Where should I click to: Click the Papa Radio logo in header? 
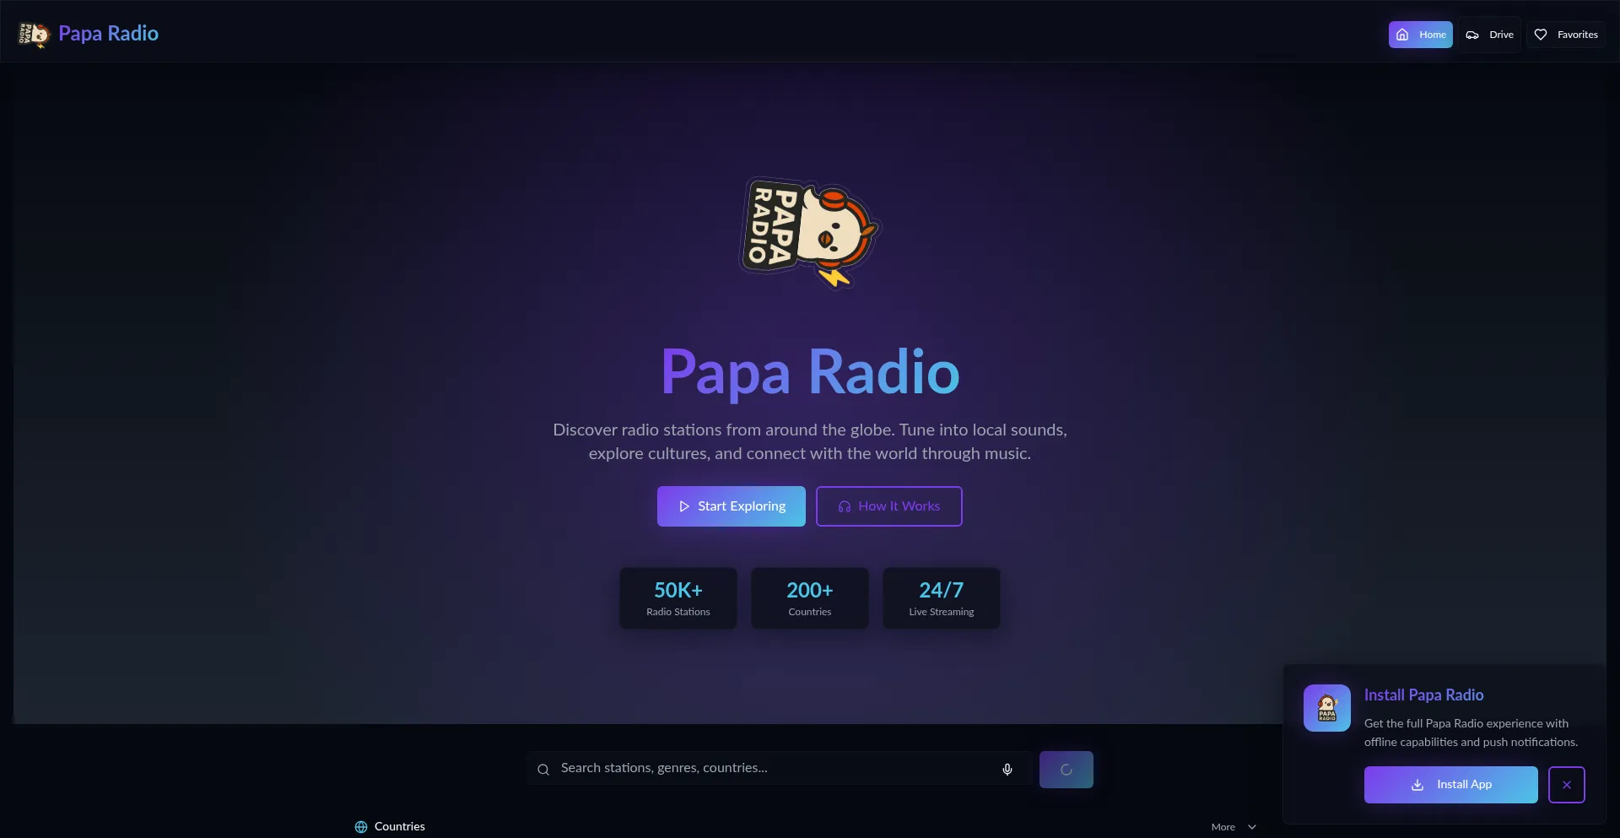[34, 35]
